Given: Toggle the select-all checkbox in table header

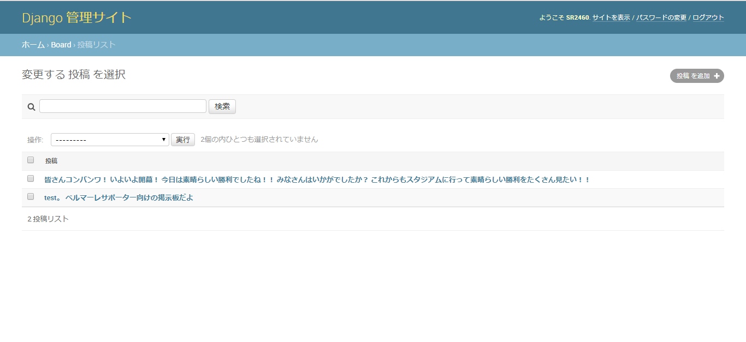Looking at the screenshot, I should 30,159.
